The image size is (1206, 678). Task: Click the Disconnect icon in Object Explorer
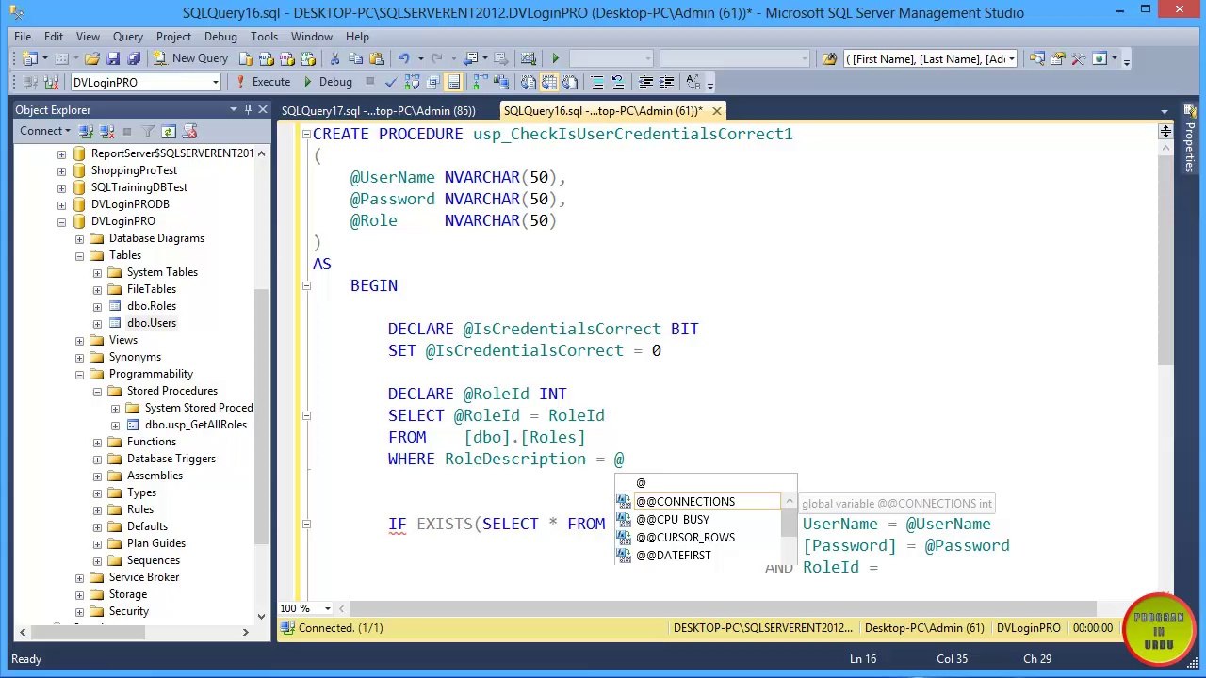click(x=106, y=131)
